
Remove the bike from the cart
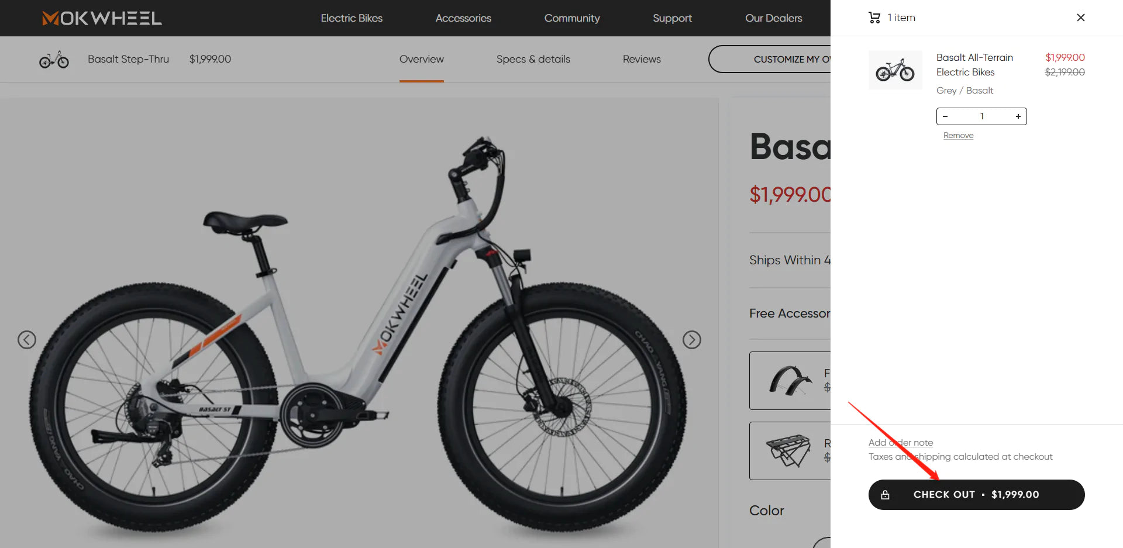click(x=958, y=135)
